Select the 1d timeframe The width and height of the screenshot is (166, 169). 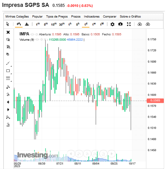coord(86,24)
